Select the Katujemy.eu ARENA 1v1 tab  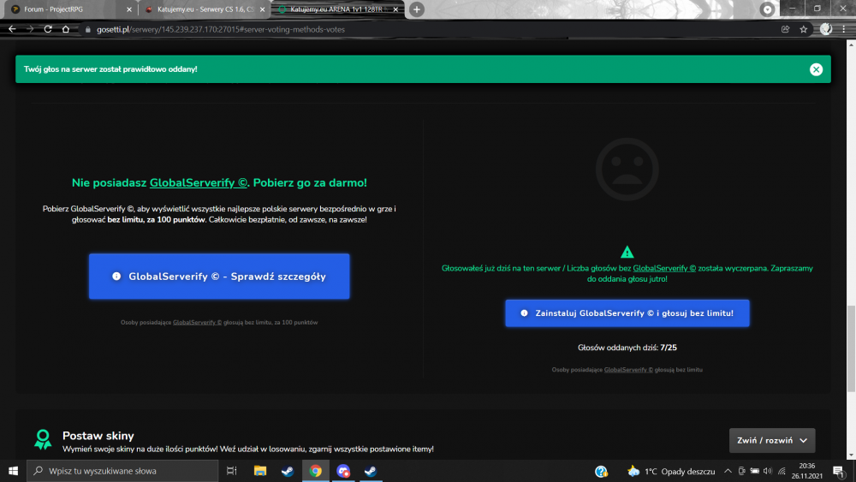click(336, 9)
